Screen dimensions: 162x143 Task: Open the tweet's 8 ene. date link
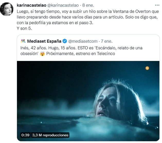[88, 5]
